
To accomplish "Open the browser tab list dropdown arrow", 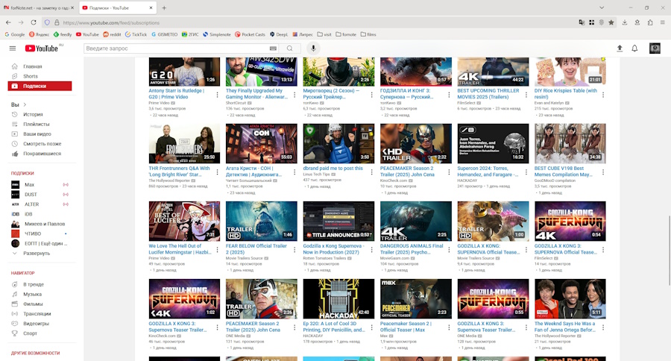I will point(602,7).
